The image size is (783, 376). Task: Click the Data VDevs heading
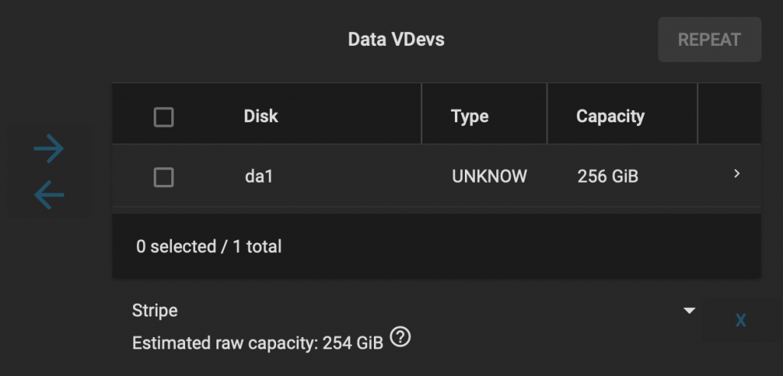(396, 40)
